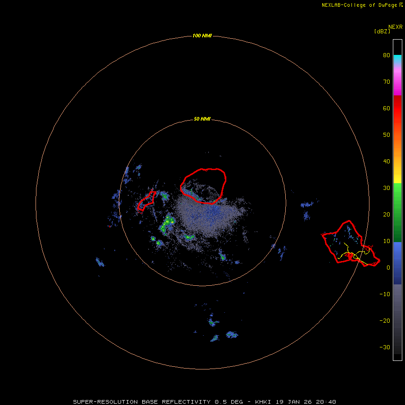Screen dimensions: 405x405
Task: Click the yellow road lines on the eastern island
Action: [354, 254]
